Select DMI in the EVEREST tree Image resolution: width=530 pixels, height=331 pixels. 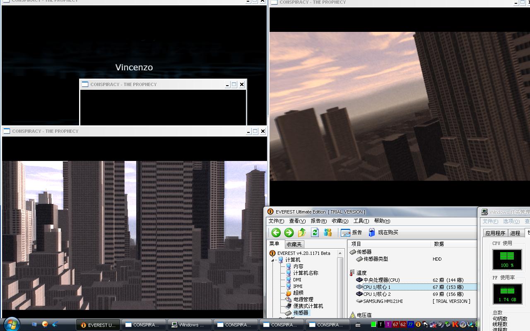[x=297, y=280]
